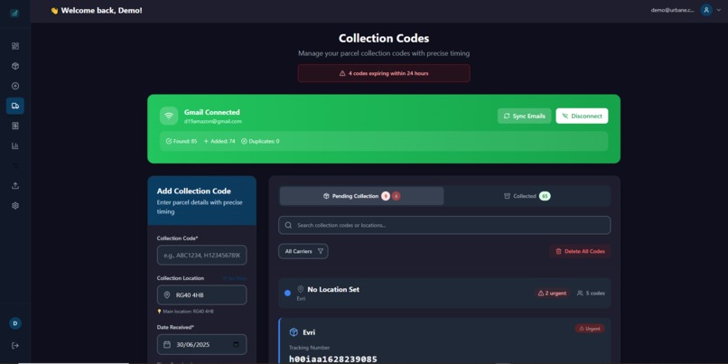Image resolution: width=728 pixels, height=364 pixels.
Task: Click the Found: 85 stat
Action: click(182, 141)
